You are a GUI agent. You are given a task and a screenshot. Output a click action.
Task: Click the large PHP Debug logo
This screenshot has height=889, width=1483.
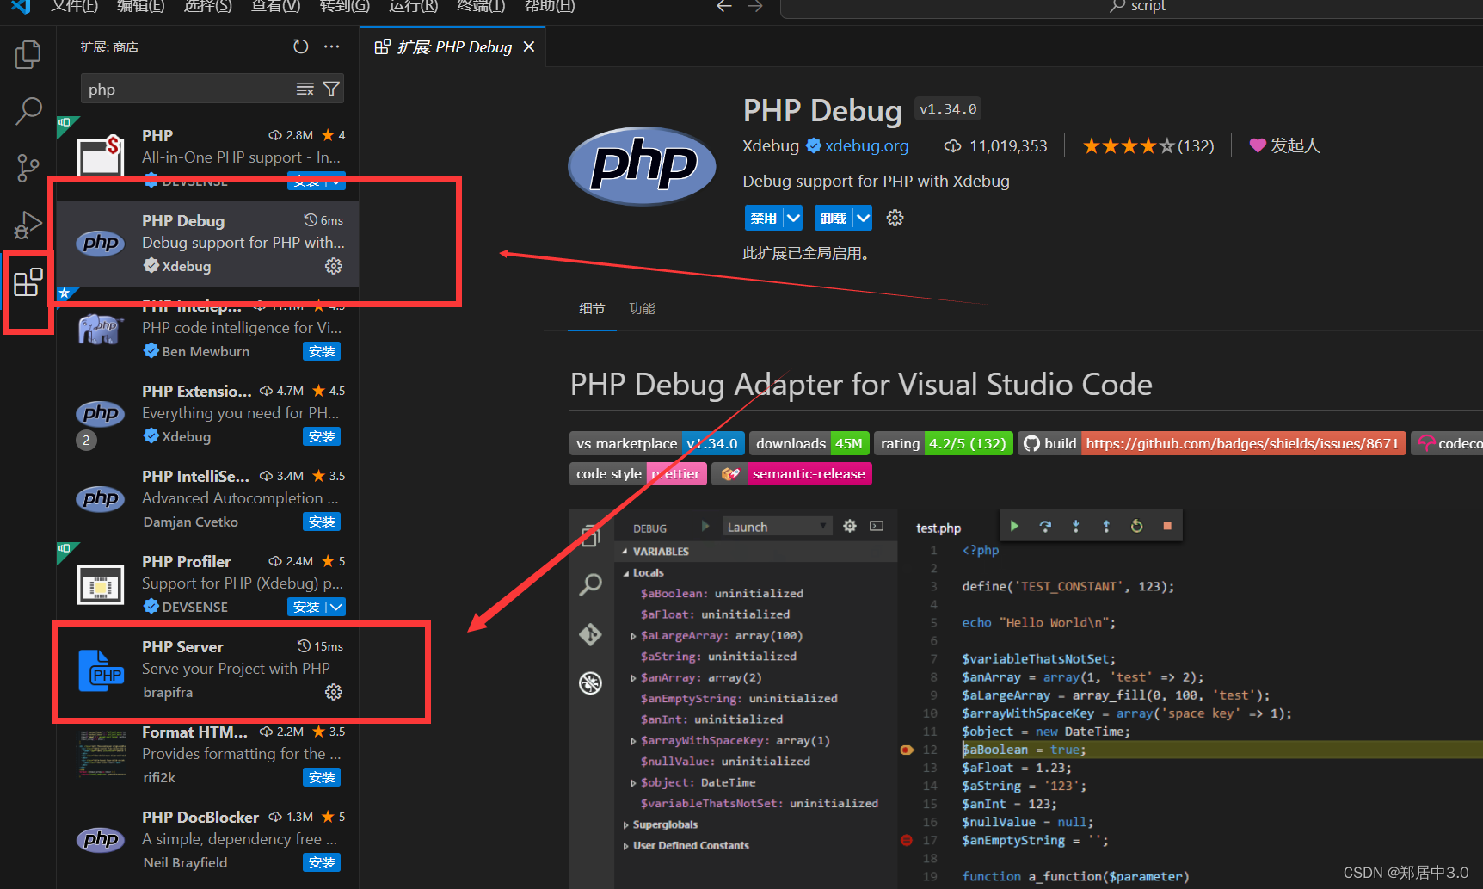tap(643, 165)
